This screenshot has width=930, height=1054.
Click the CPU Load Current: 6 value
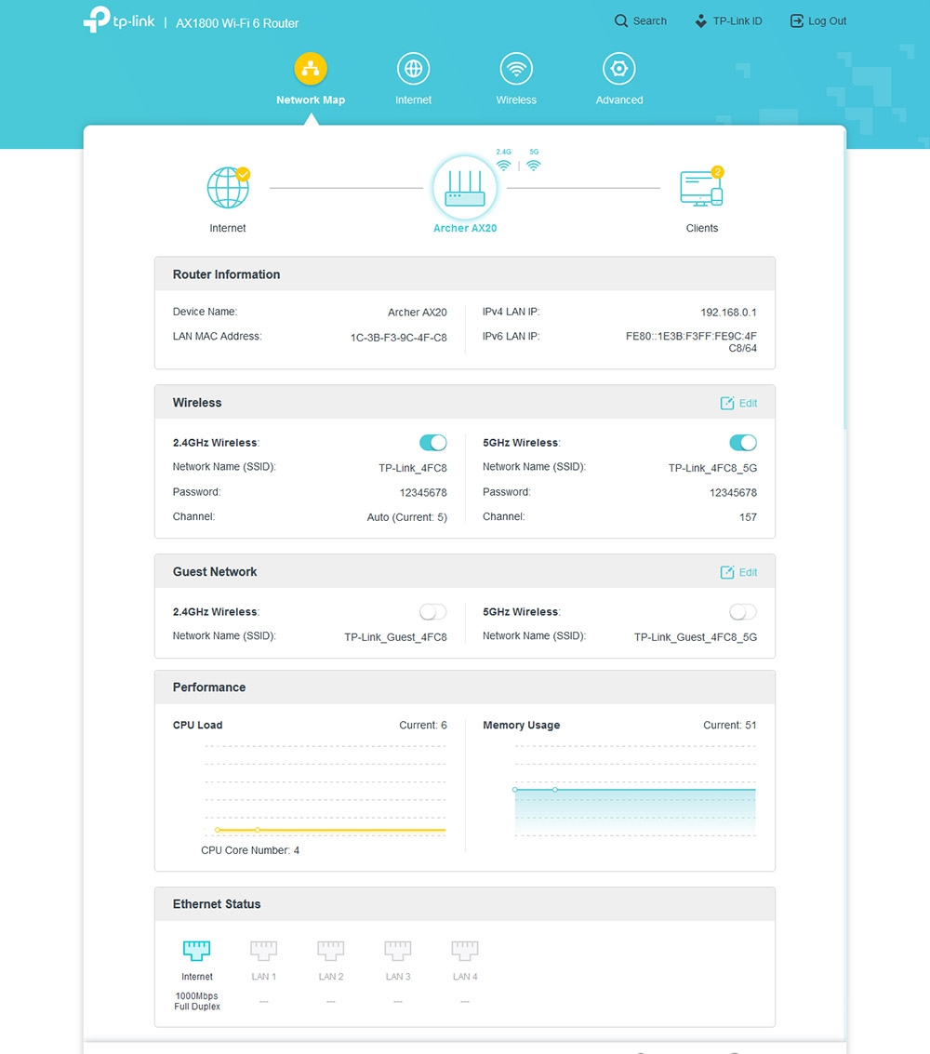(423, 726)
